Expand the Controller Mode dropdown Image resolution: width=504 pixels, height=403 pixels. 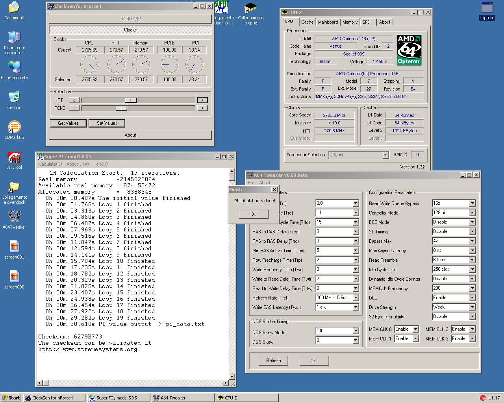pyautogui.click(x=472, y=213)
